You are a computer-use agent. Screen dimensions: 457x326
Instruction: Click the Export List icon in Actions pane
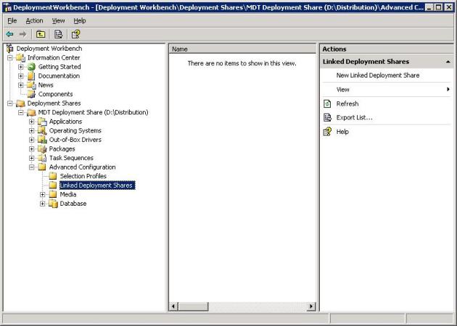click(327, 117)
